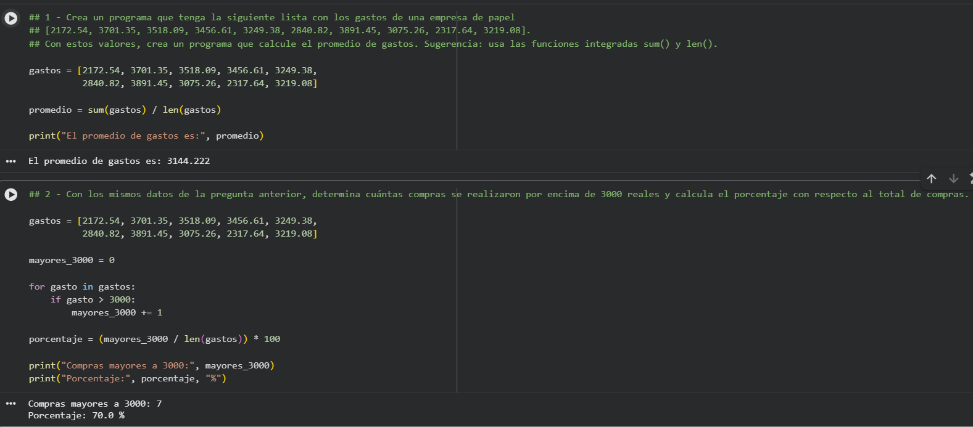This screenshot has width=973, height=427.
Task: Open output options for first cell
Action: click(x=10, y=161)
